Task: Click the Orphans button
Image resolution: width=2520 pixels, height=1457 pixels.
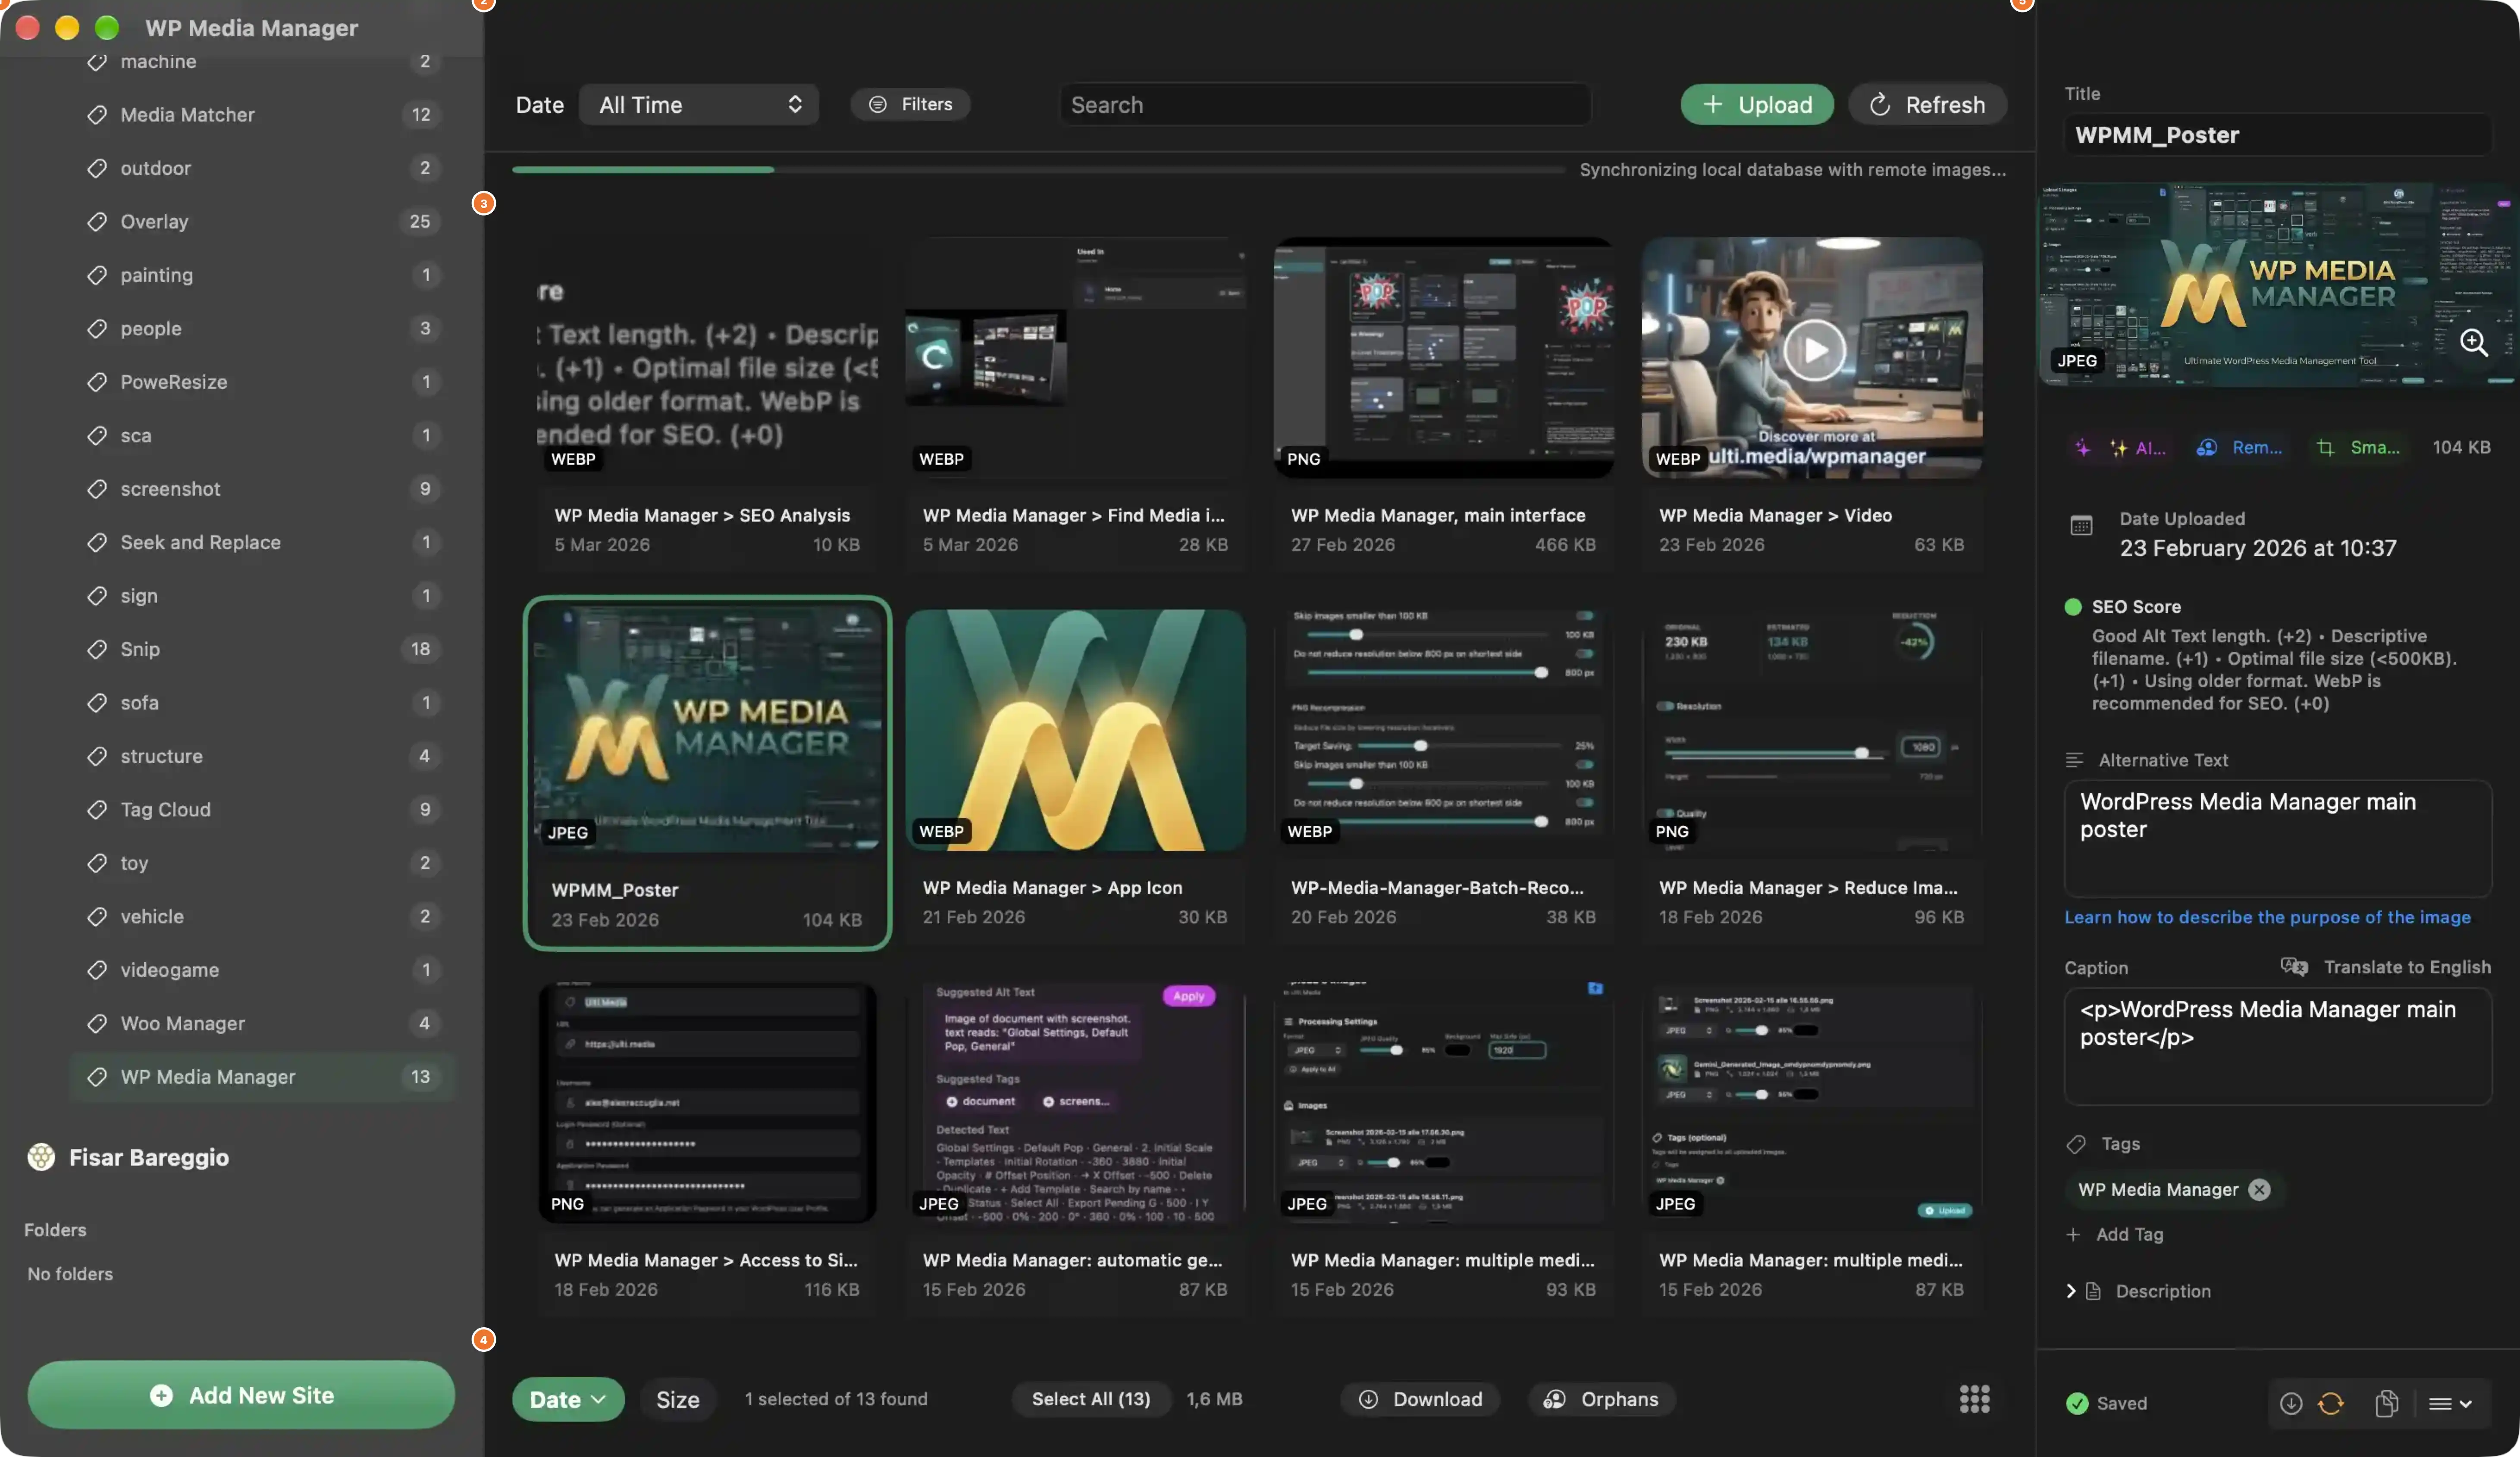Action: 1602,1399
